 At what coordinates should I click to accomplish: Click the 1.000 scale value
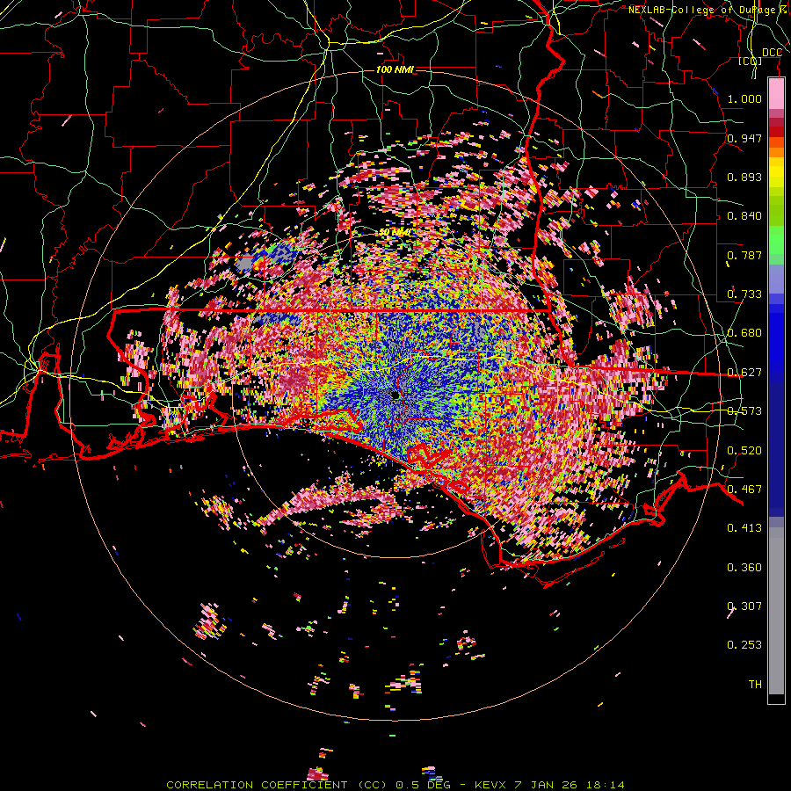(744, 98)
